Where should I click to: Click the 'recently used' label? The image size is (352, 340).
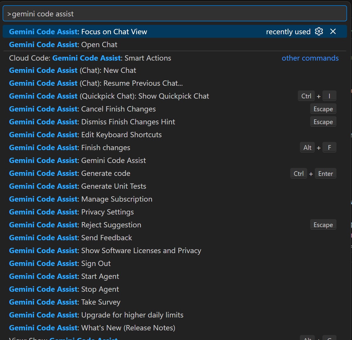point(288,32)
